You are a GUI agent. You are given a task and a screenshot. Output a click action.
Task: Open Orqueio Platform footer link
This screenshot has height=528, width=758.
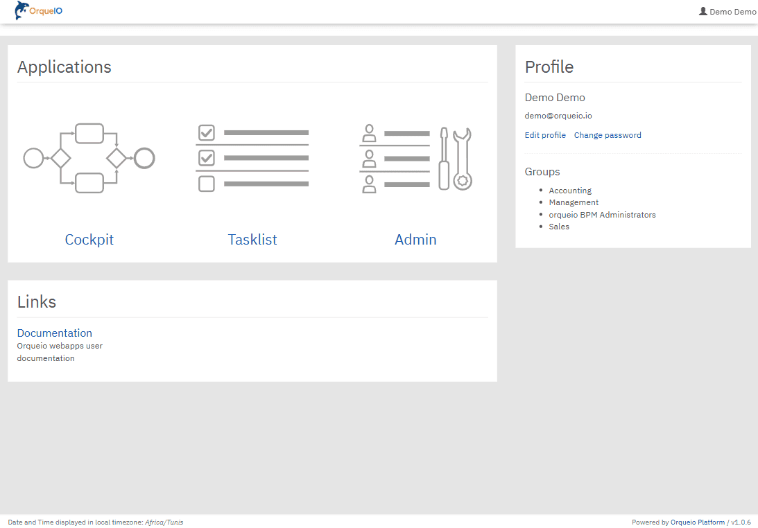coord(697,522)
